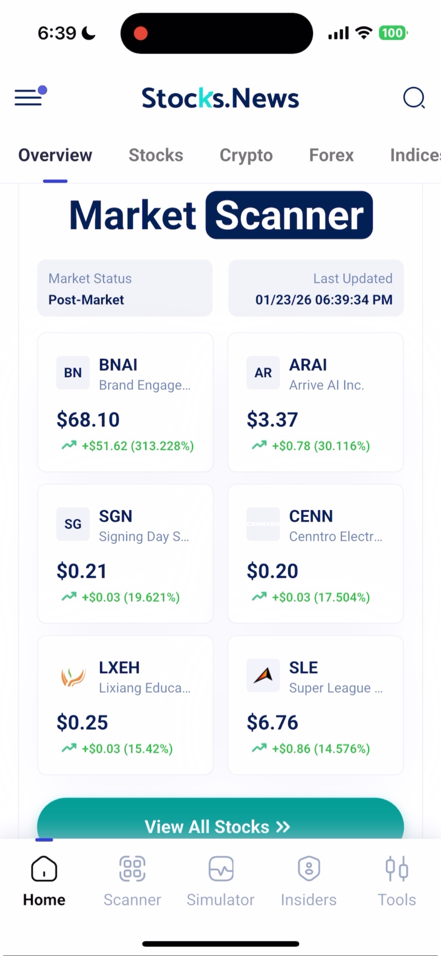This screenshot has width=441, height=956.
Task: Switch to the Stocks tab
Action: pos(156,155)
